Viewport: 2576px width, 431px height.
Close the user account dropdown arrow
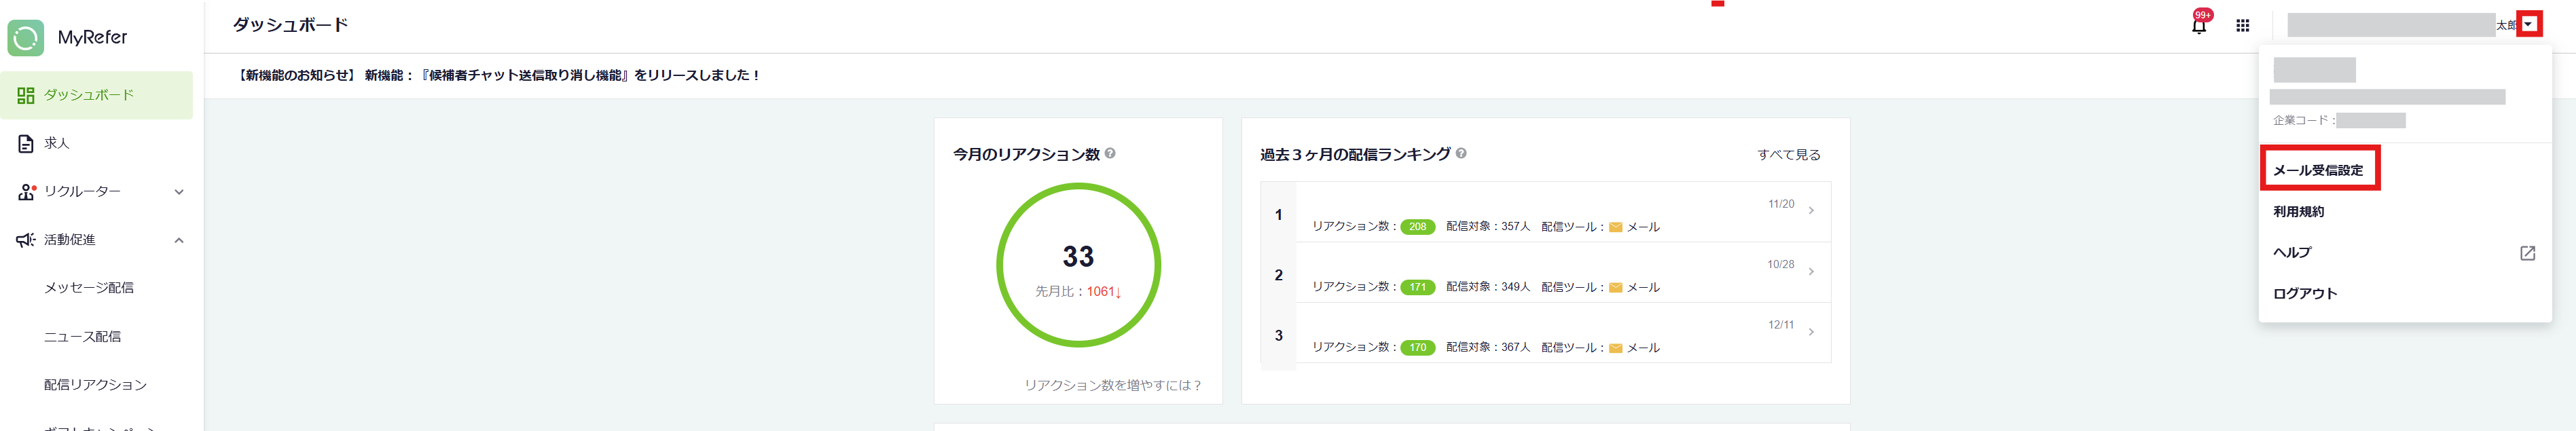tap(2528, 25)
